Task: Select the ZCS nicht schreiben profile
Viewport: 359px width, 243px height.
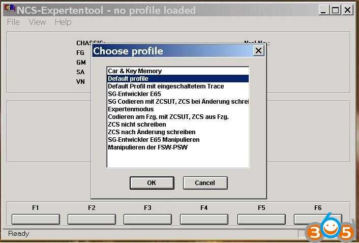Action: [137, 125]
